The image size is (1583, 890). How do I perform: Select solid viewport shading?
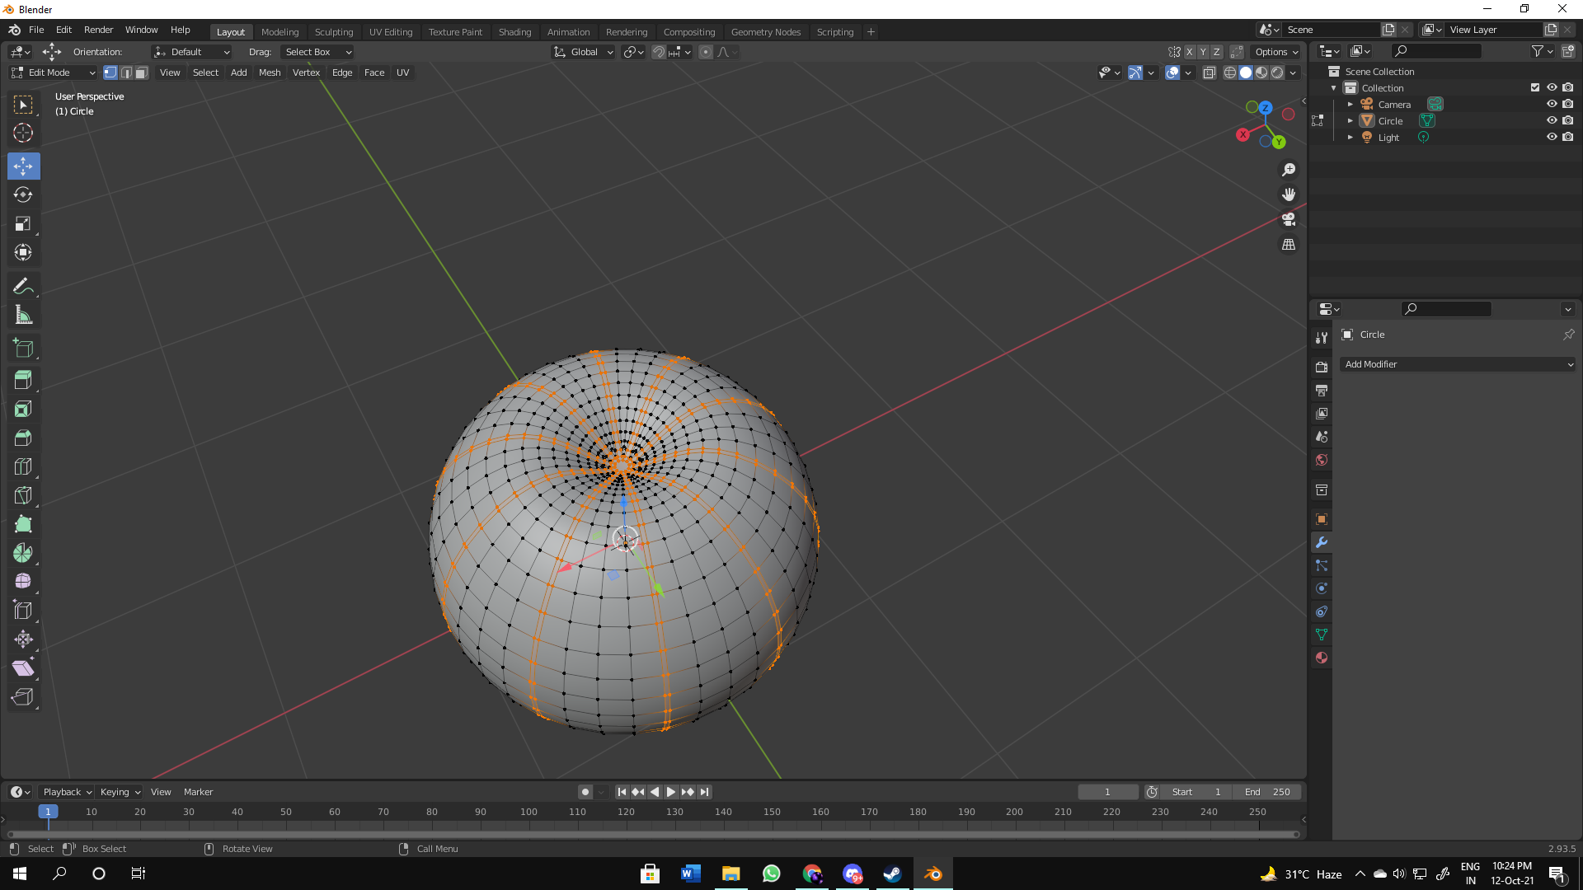(x=1246, y=73)
